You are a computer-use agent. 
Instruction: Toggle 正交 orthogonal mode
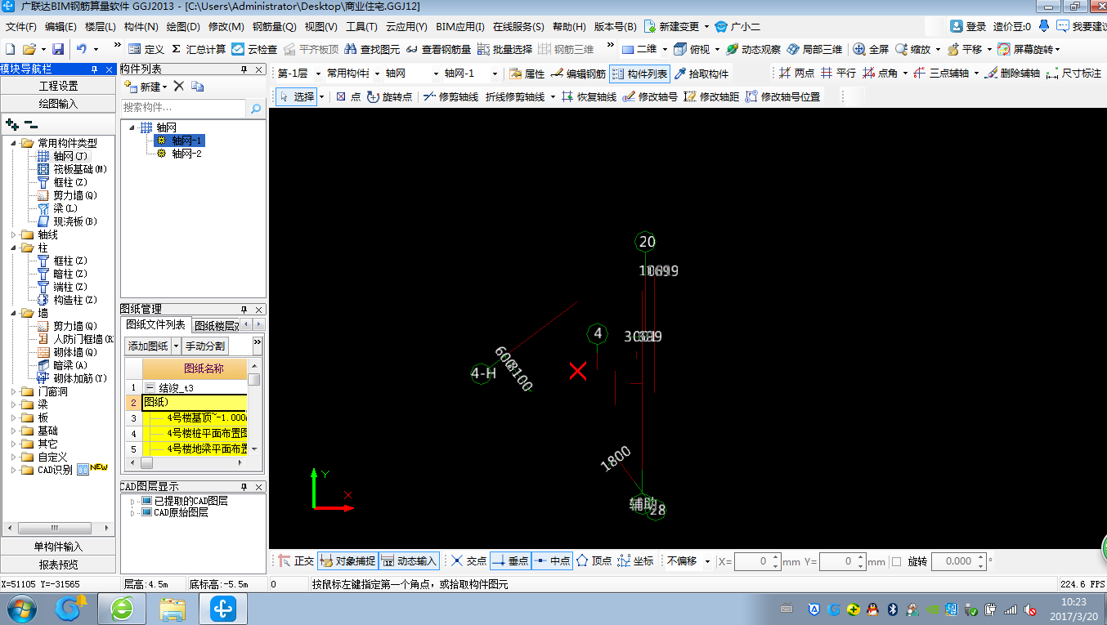[x=296, y=561]
